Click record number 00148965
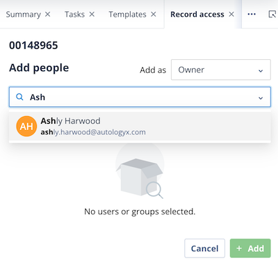This screenshot has height=265, width=278. pos(33,45)
